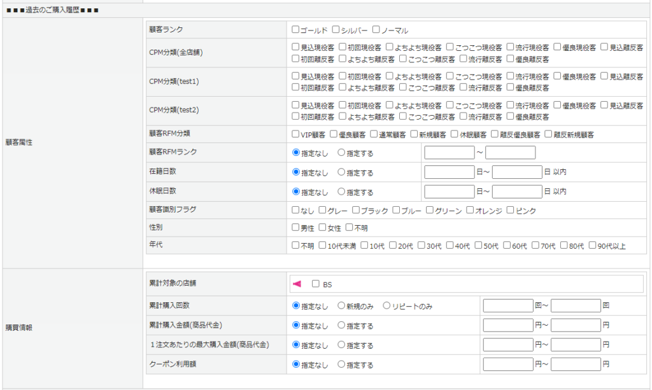Select 指定する radio for 休眠日数
The height and width of the screenshot is (390, 652).
click(x=341, y=191)
